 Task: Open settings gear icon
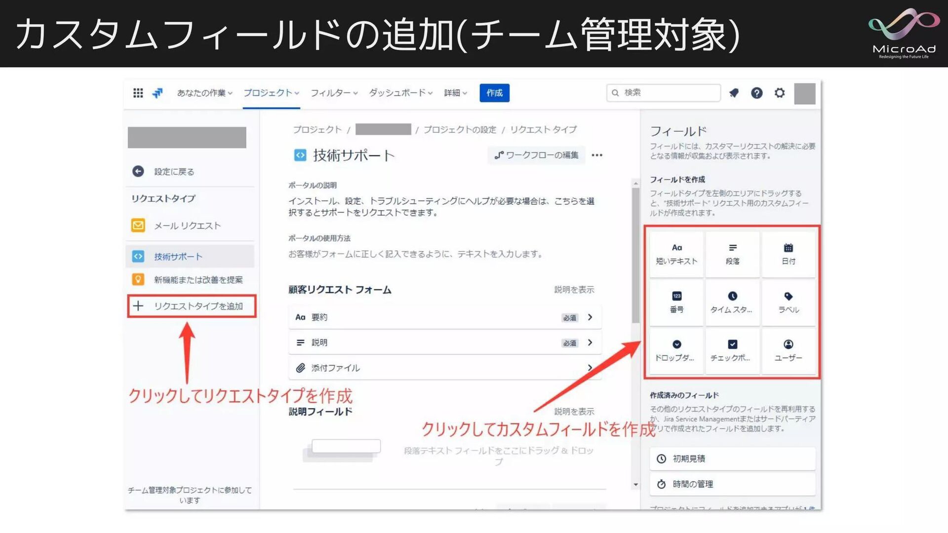click(x=779, y=93)
